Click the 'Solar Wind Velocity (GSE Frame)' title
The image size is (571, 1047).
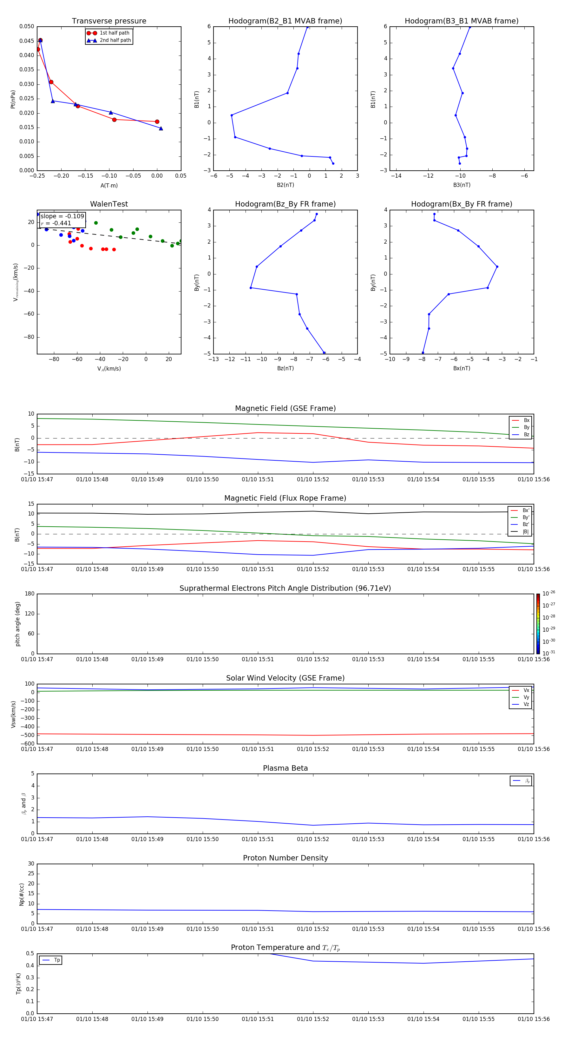[285, 678]
